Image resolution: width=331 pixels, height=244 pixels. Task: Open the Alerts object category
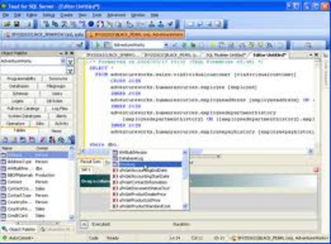pos(61,116)
